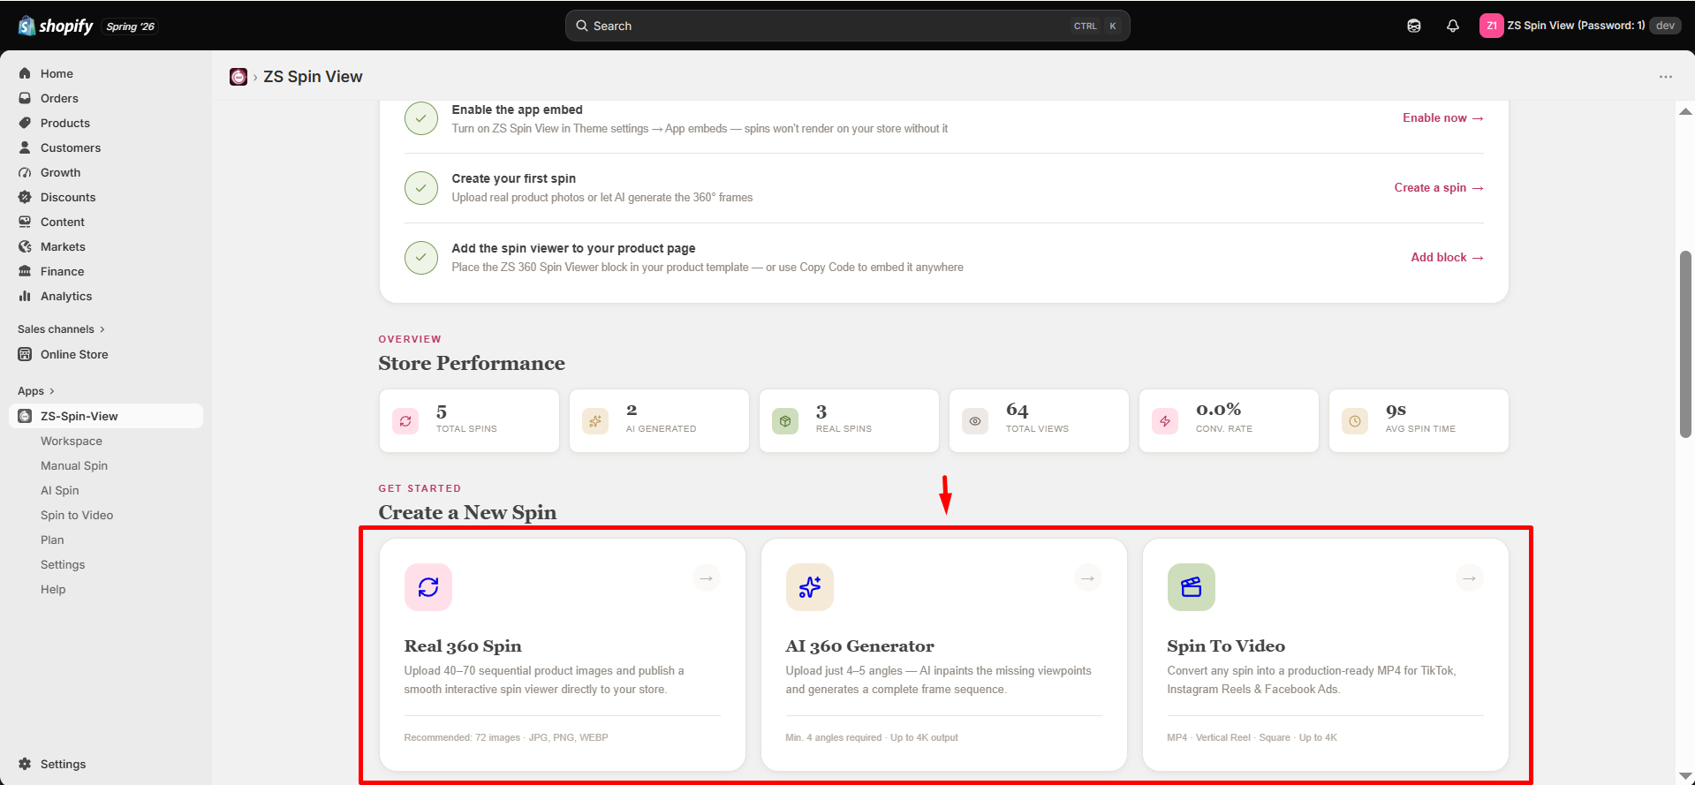Open AI Spin submenu item
Image resolution: width=1695 pixels, height=785 pixels.
[x=60, y=490]
